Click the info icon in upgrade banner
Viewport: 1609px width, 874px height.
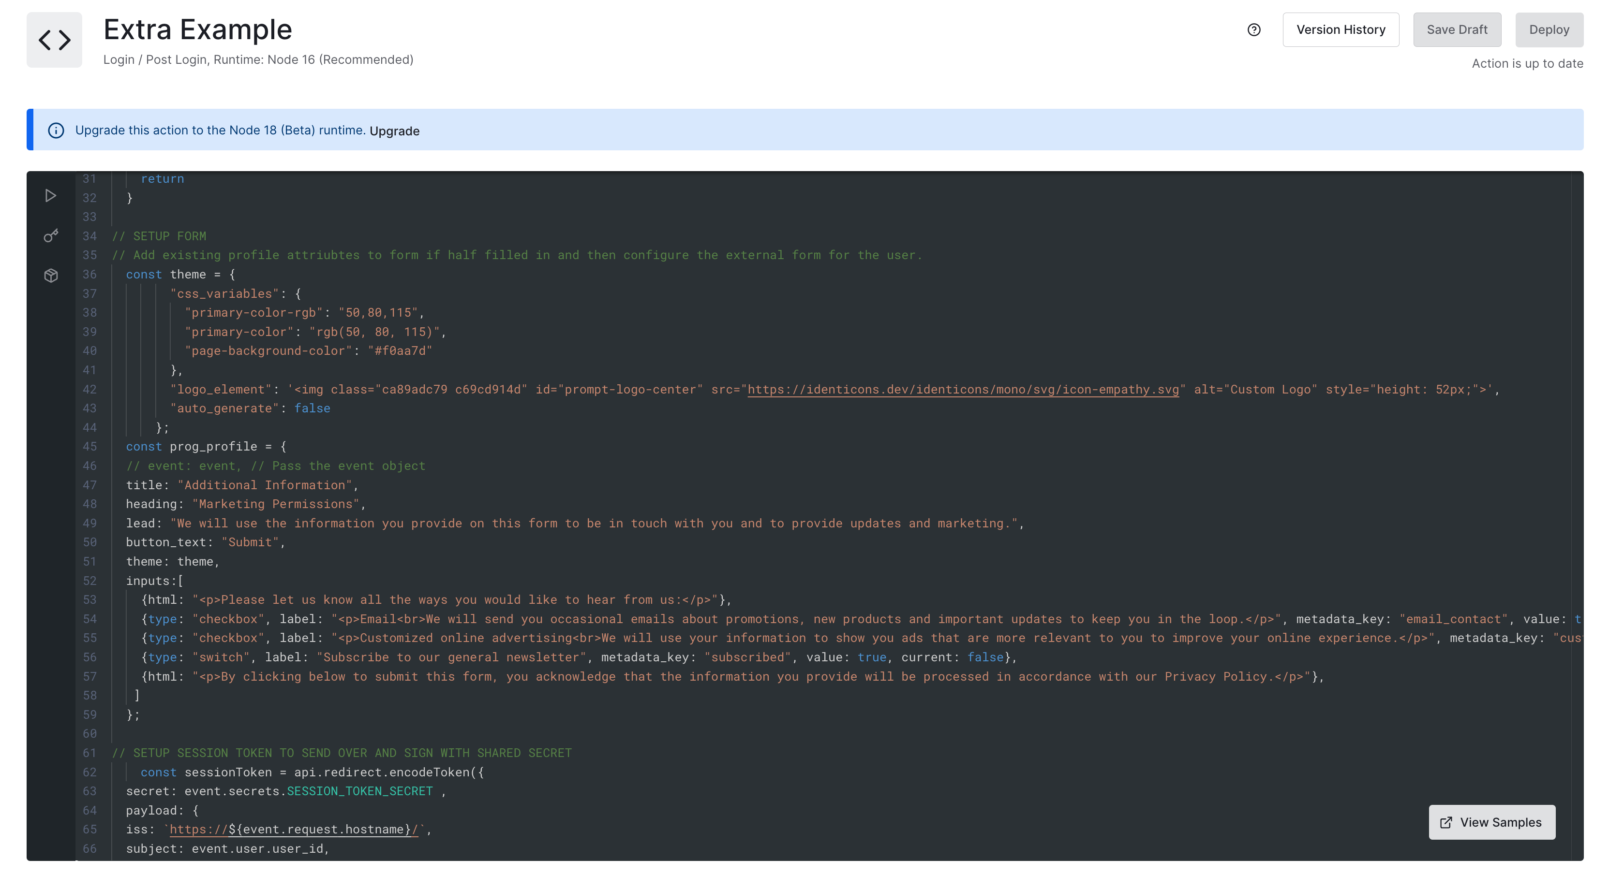point(56,131)
